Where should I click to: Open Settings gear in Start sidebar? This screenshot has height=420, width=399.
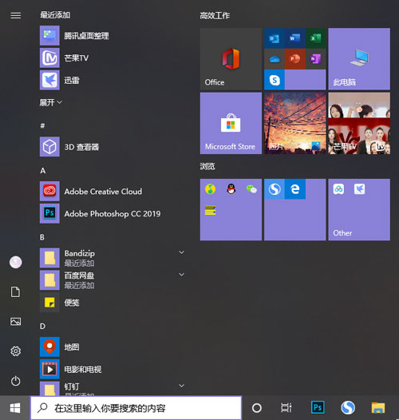click(15, 351)
